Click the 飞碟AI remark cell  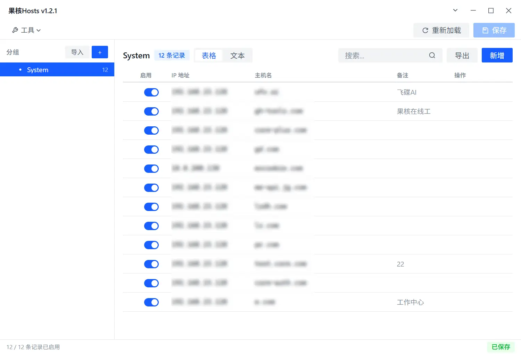pyautogui.click(x=407, y=92)
